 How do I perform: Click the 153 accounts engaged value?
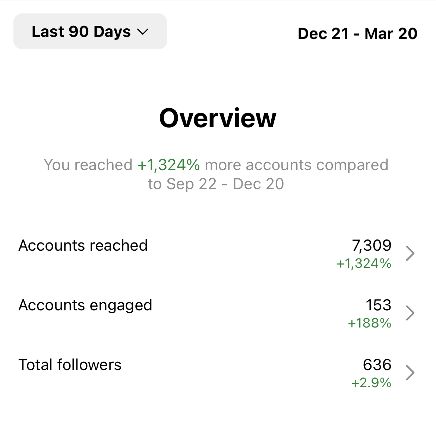tap(378, 305)
